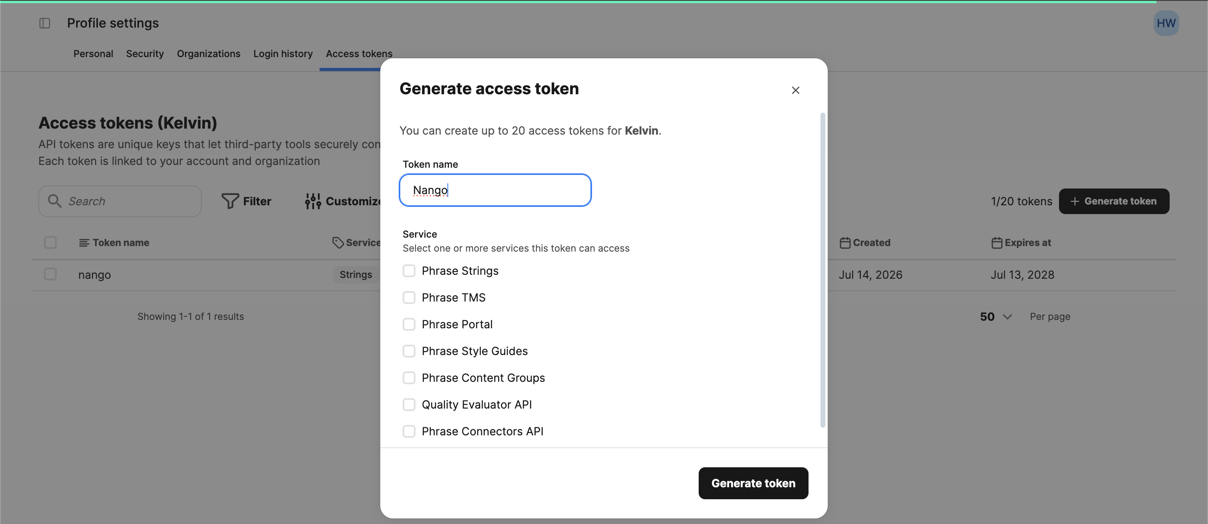Sort by the Expires at column
Image resolution: width=1208 pixels, height=524 pixels.
click(x=1021, y=243)
